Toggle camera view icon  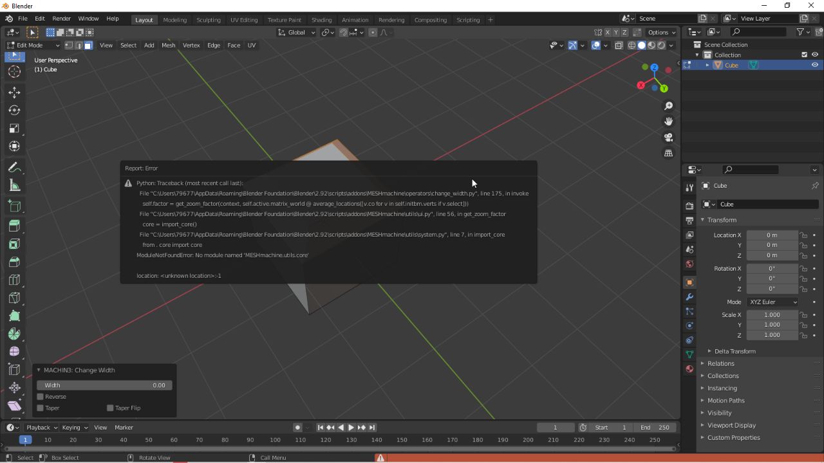point(668,137)
